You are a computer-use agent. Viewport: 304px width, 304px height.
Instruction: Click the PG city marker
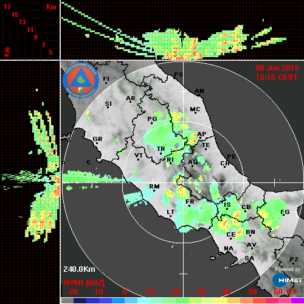tap(152, 123)
